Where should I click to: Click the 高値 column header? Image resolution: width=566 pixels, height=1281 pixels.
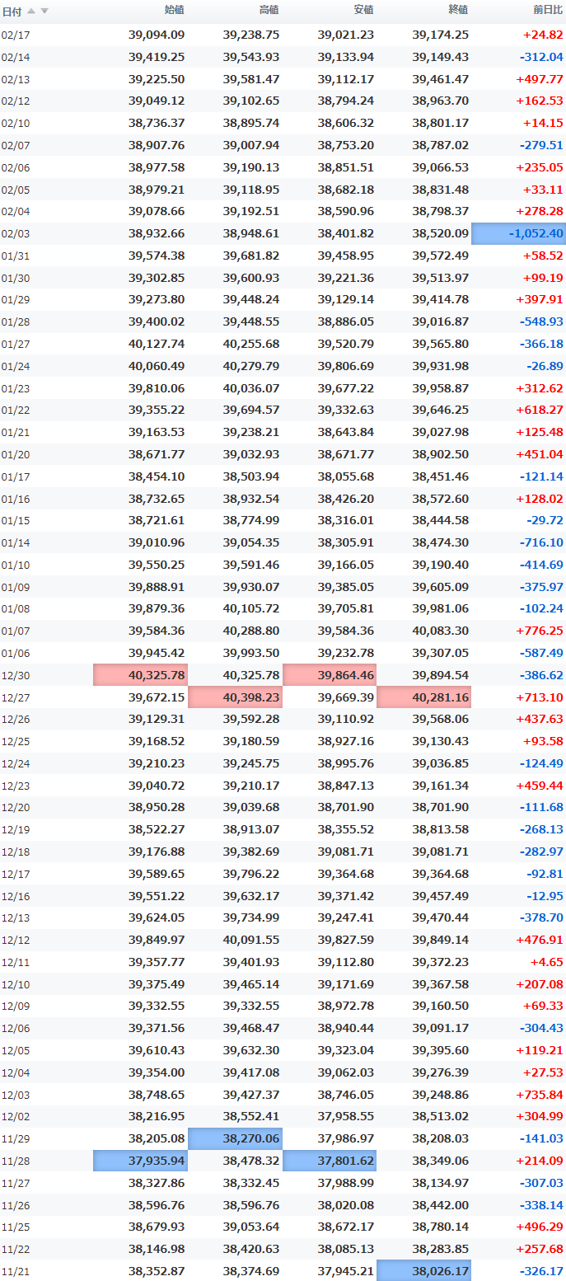click(269, 10)
